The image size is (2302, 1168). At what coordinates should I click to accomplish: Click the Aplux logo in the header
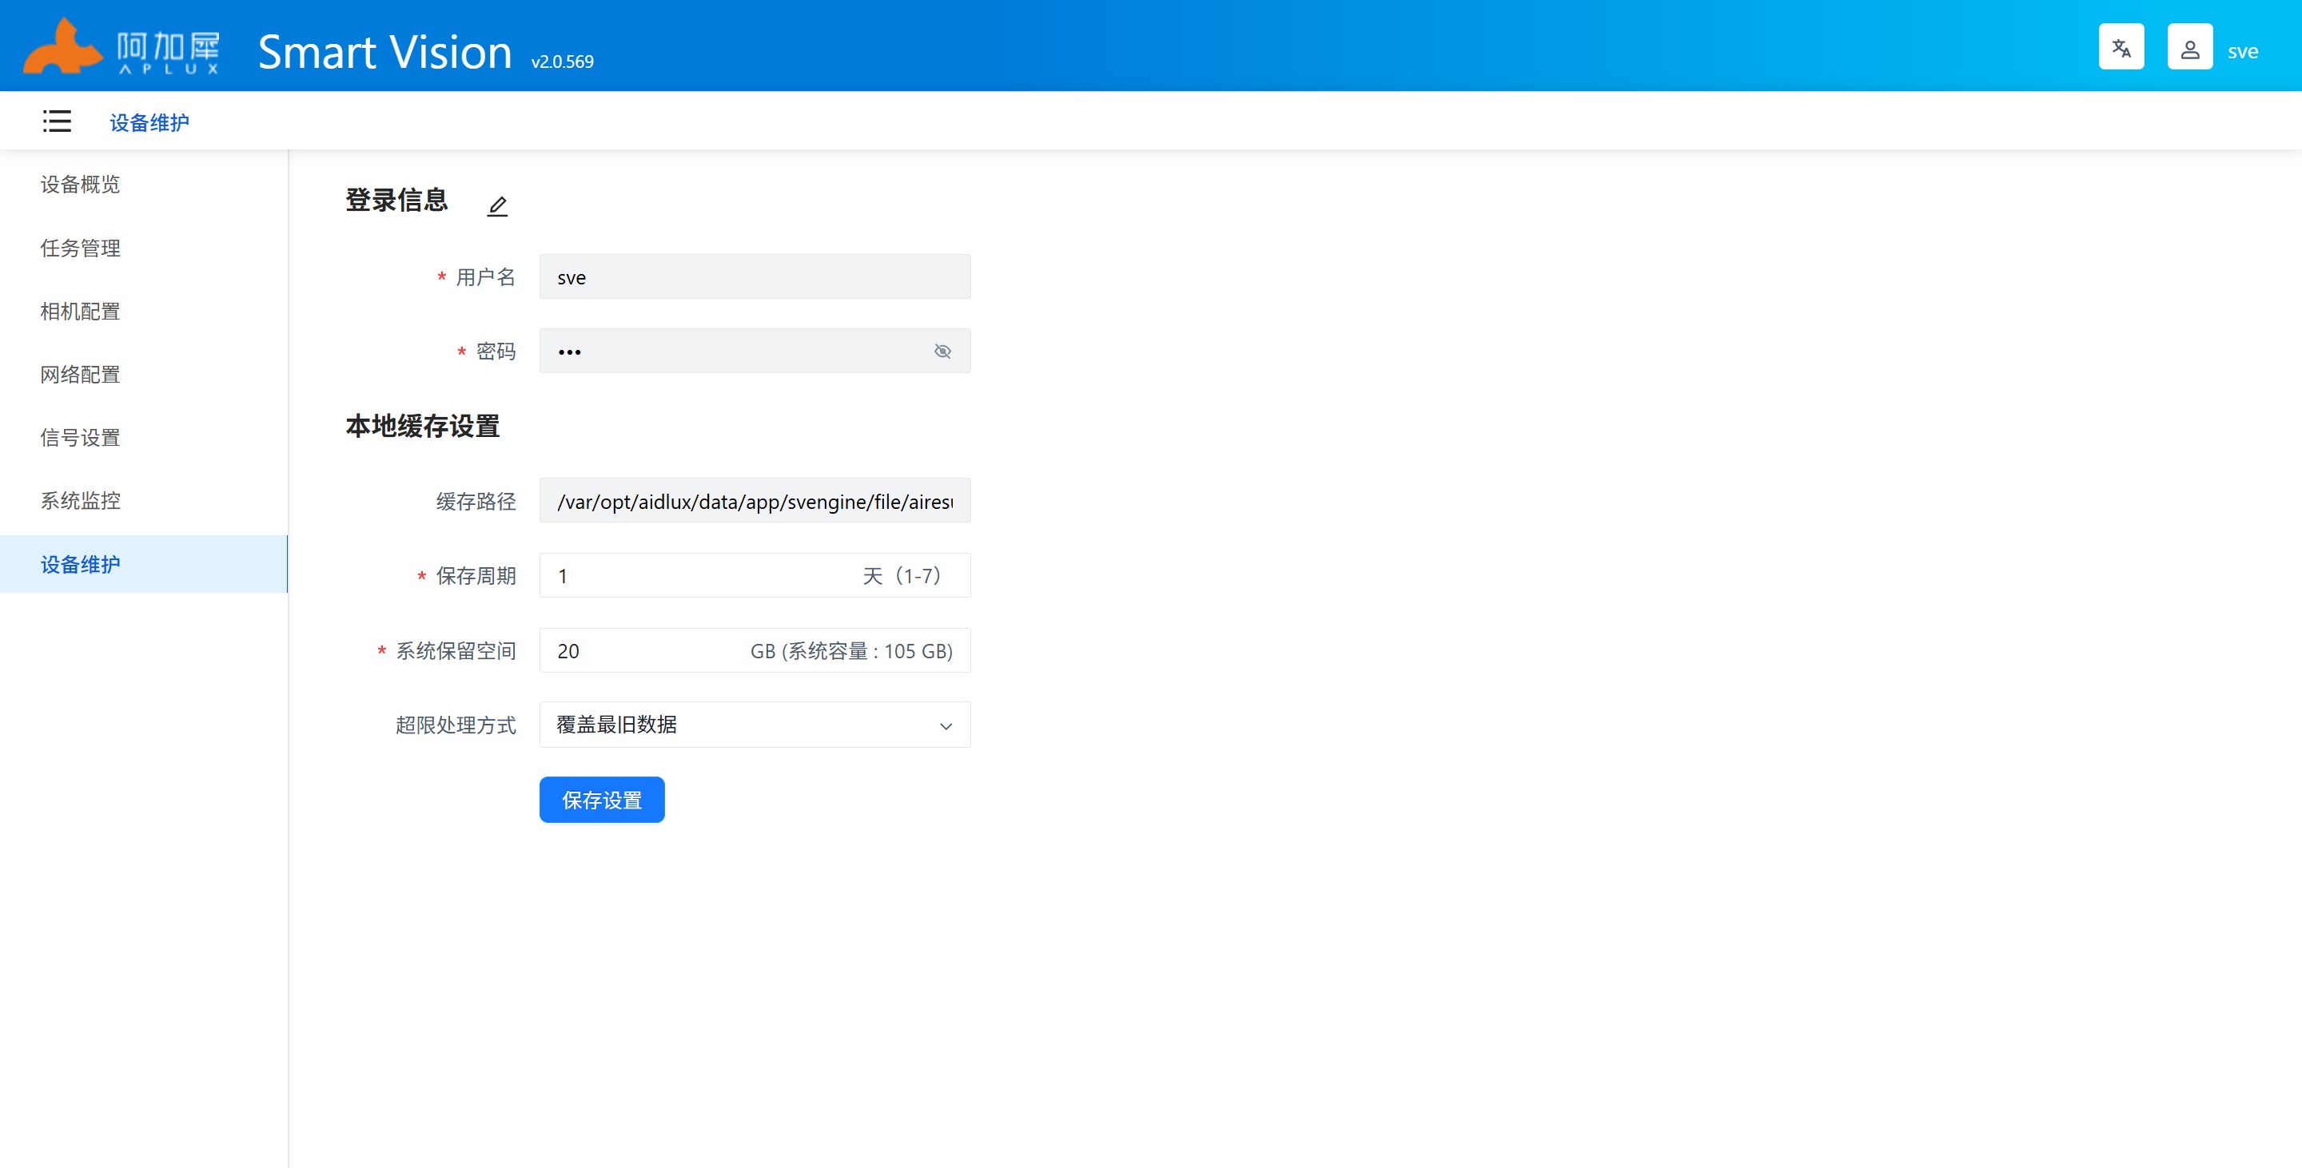[121, 48]
